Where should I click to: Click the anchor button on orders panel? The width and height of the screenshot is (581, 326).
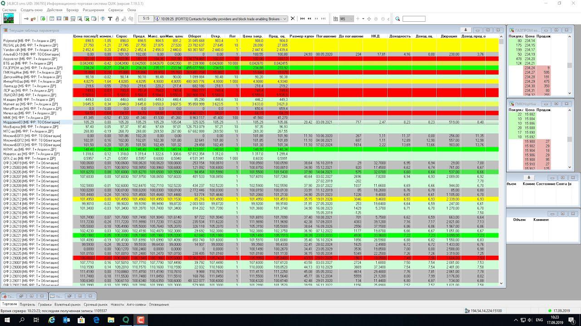(x=528, y=177)
